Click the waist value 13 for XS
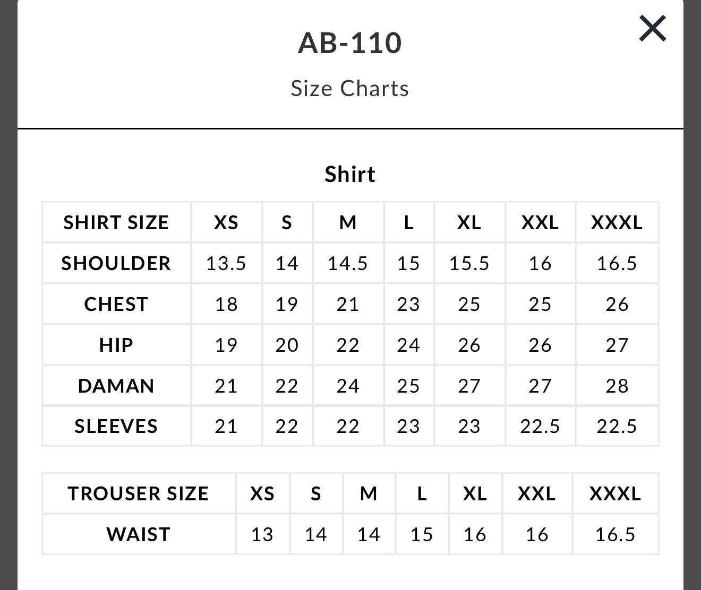The width and height of the screenshot is (701, 590). [x=262, y=534]
